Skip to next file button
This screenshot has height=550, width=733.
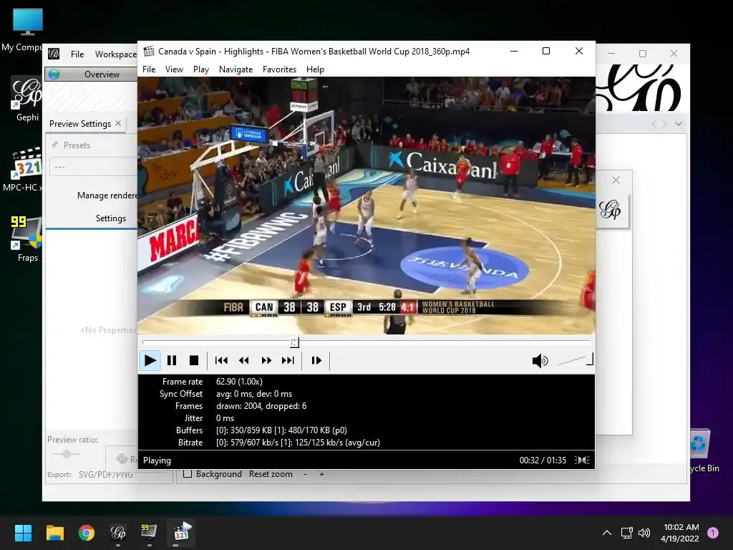(x=288, y=361)
